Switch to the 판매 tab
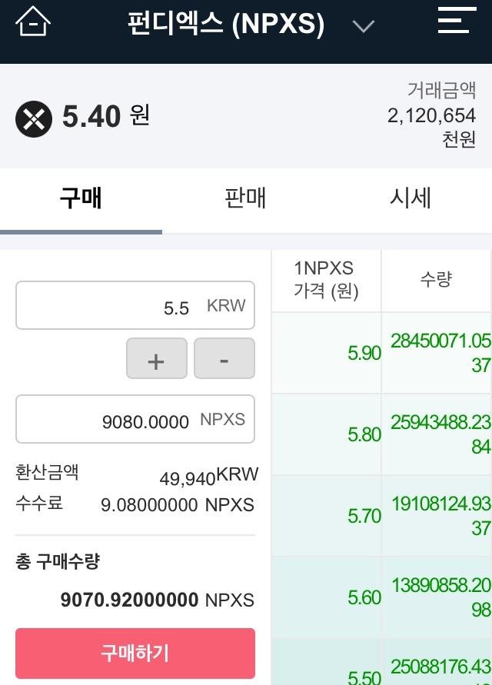492x685 pixels. (245, 198)
